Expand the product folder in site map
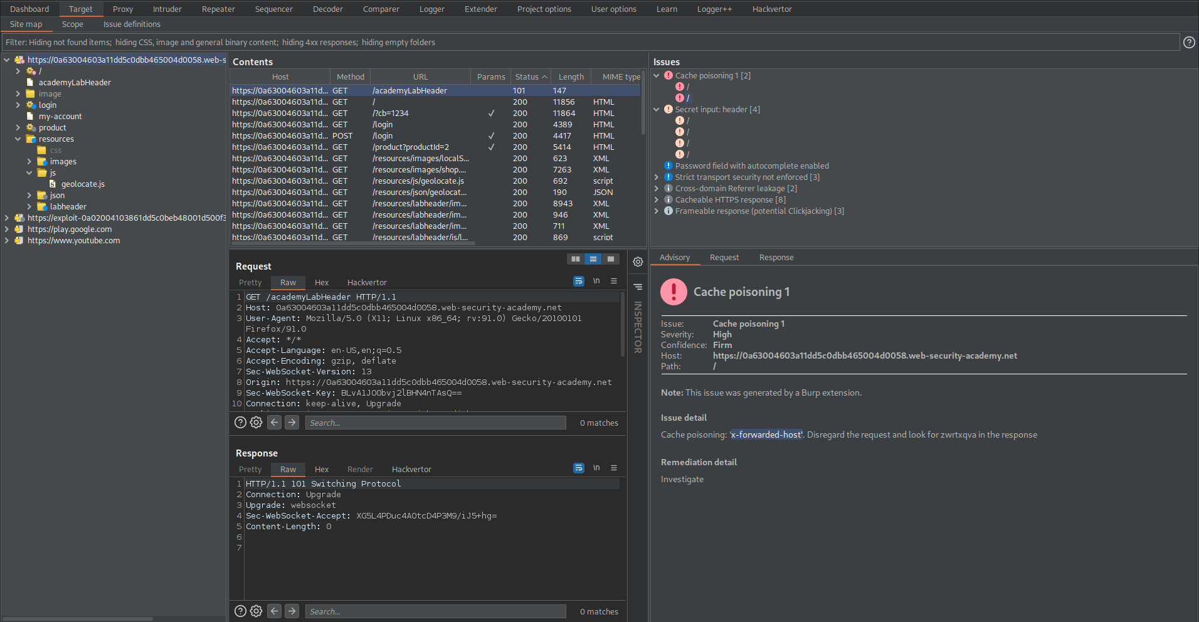 pyautogui.click(x=18, y=128)
